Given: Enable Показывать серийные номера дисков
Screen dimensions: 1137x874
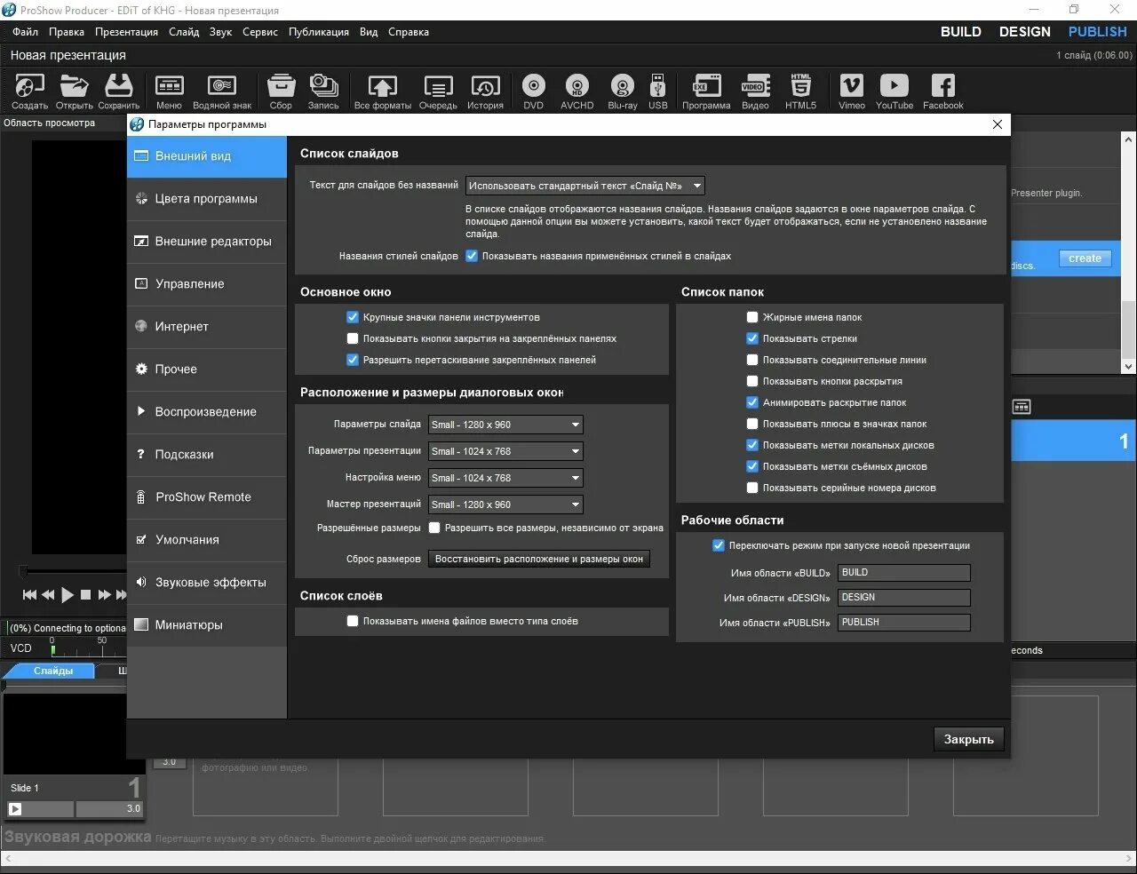Looking at the screenshot, I should (x=752, y=488).
